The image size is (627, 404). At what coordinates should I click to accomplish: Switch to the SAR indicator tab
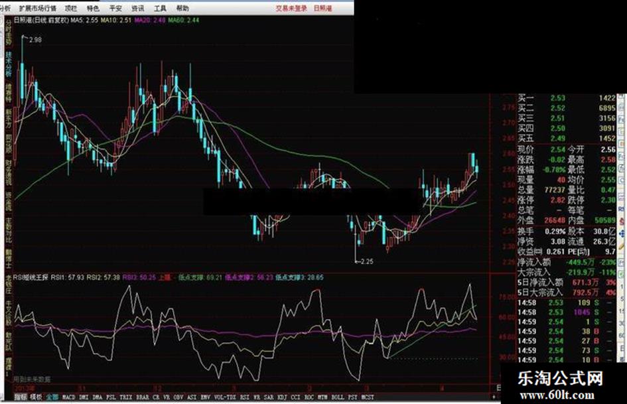click(x=269, y=397)
